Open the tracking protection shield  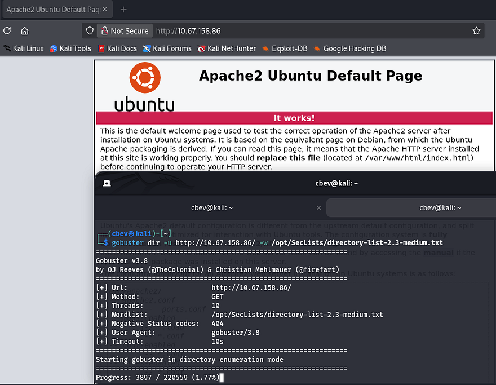point(90,31)
